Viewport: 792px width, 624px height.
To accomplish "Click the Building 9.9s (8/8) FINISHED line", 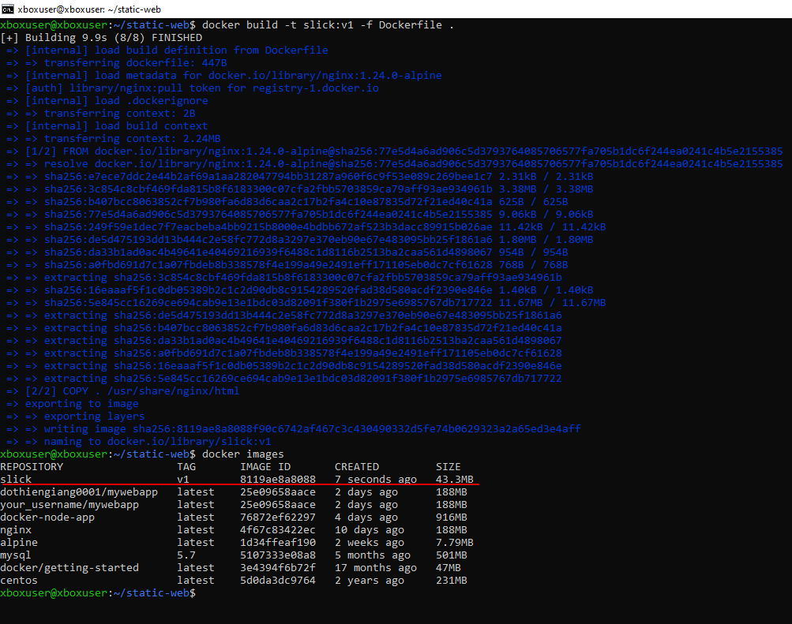I will pos(103,38).
